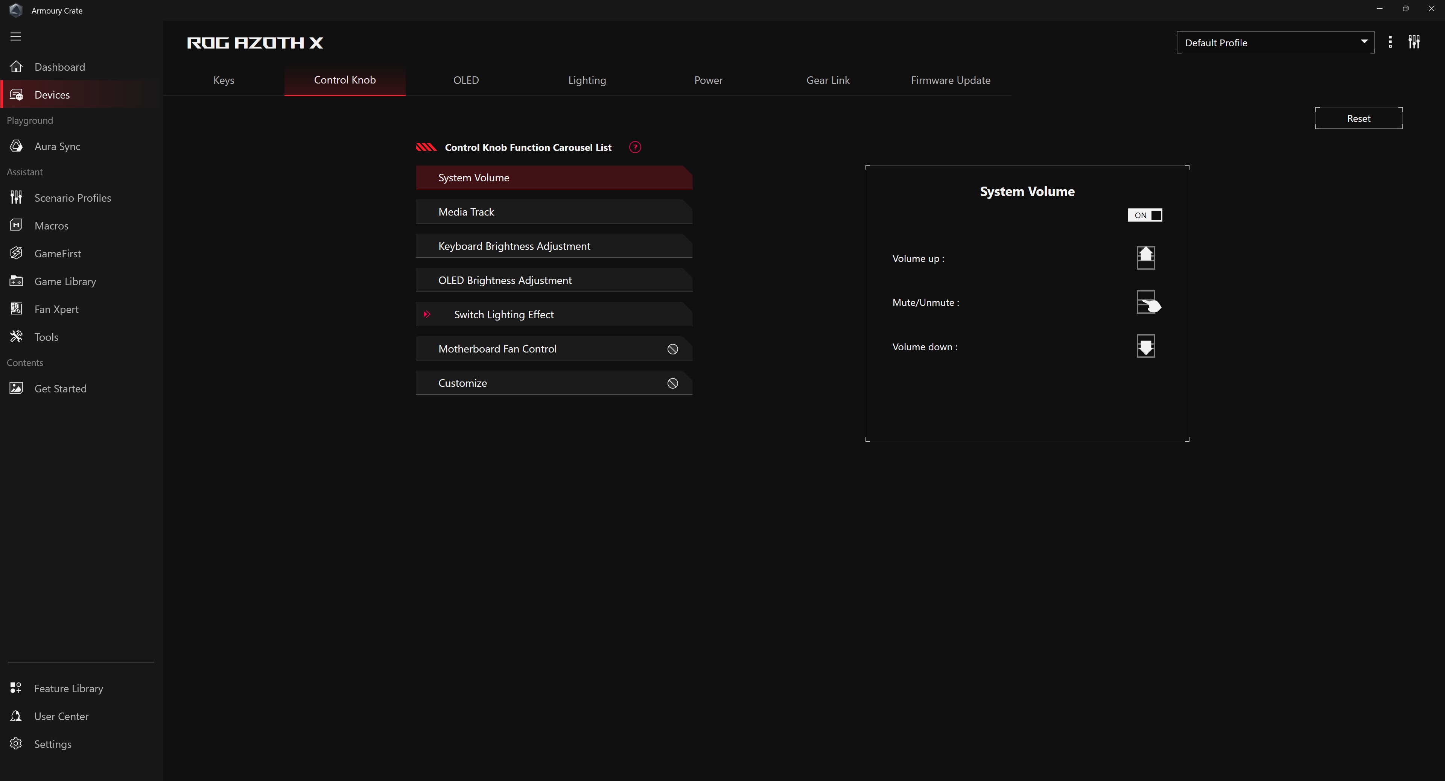Viewport: 1445px width, 781px height.
Task: Click the Reset button
Action: click(1358, 118)
